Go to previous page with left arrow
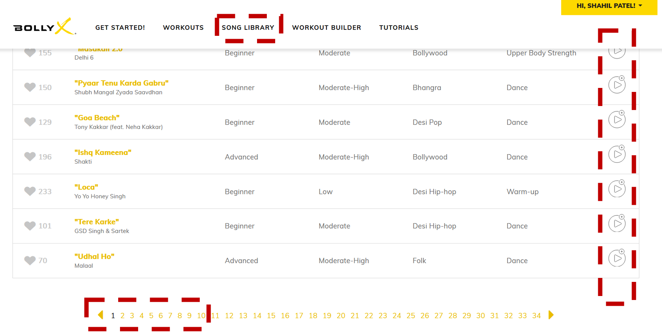This screenshot has width=662, height=334. pos(101,315)
